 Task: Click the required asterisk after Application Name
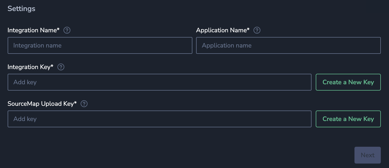[248, 29]
